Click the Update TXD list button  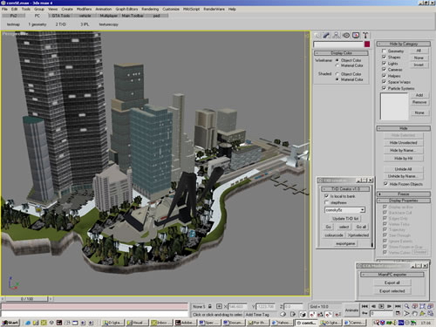click(x=345, y=218)
